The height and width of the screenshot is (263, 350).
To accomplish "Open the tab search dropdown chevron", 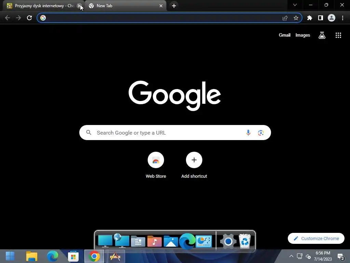I will [x=295, y=5].
